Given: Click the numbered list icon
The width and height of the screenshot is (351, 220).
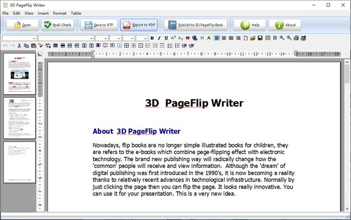Looking at the screenshot, I should point(177,46).
